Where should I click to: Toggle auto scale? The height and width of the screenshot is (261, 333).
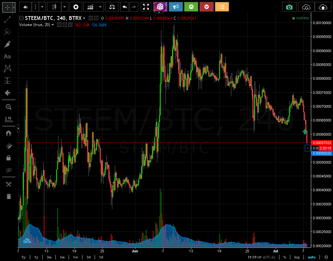click(x=312, y=257)
